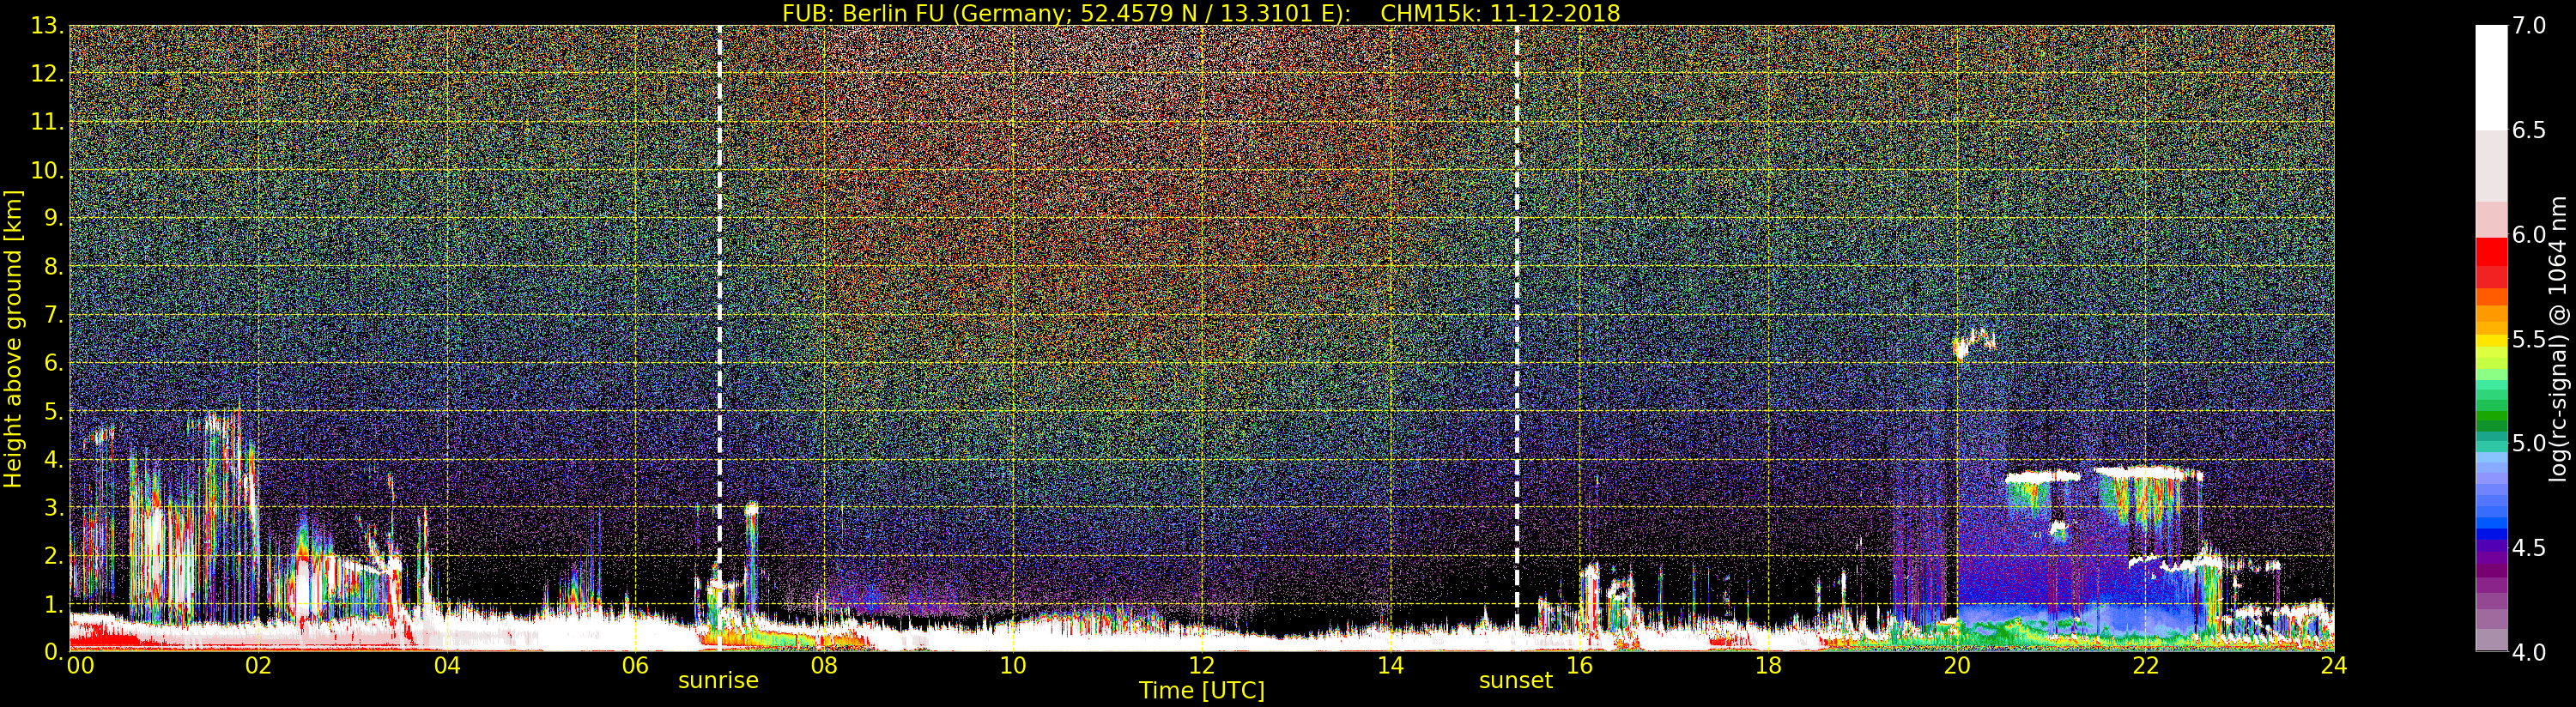Screen dimensions: 2576x707
Task: Click the '9.' height tick label
Action: point(53,218)
